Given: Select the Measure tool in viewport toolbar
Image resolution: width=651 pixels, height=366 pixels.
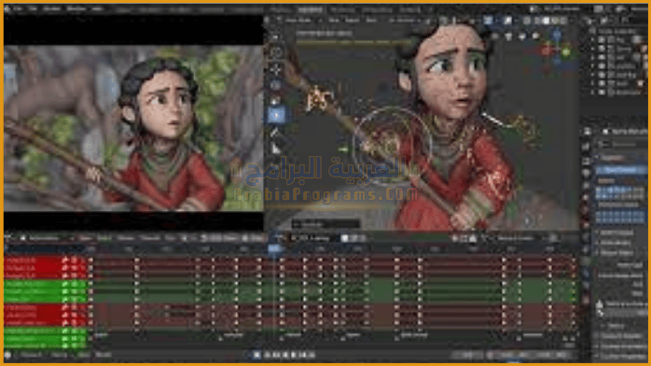Looking at the screenshot, I should point(276,148).
